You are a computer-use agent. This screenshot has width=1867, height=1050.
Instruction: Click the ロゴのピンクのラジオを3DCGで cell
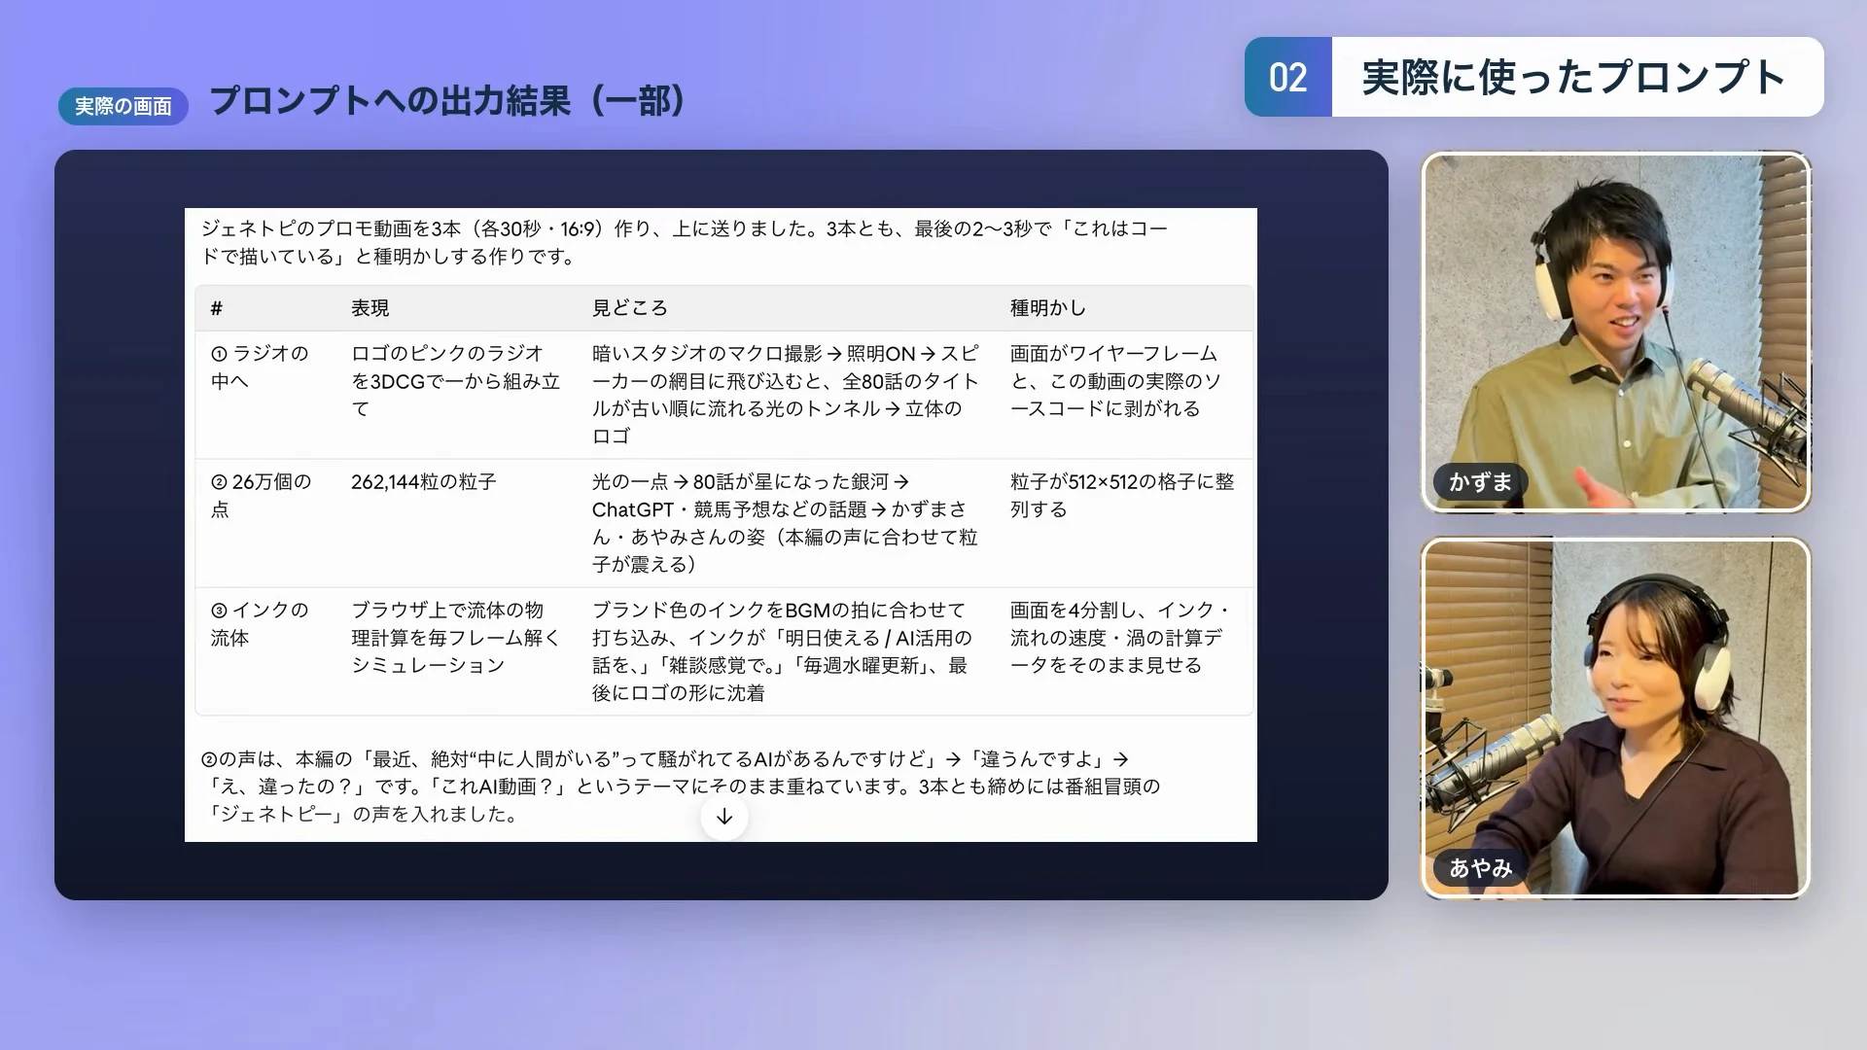click(455, 380)
